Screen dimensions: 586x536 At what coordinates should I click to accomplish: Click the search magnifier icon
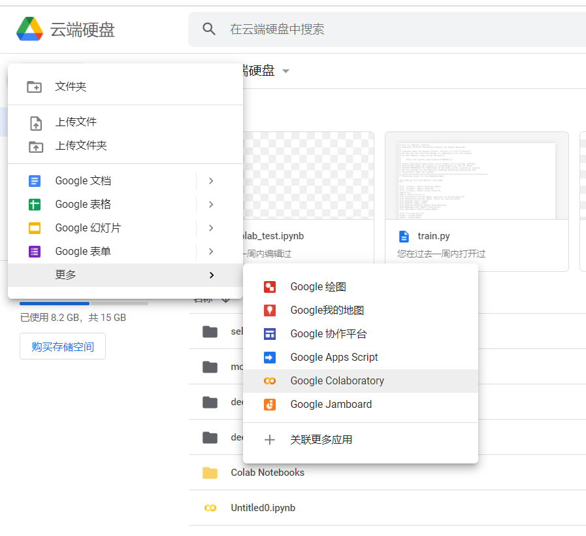click(x=208, y=28)
